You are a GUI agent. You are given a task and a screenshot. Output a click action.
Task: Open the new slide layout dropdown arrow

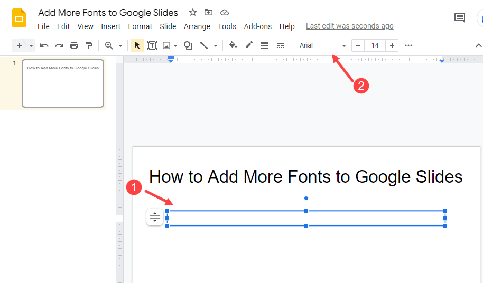pos(31,46)
